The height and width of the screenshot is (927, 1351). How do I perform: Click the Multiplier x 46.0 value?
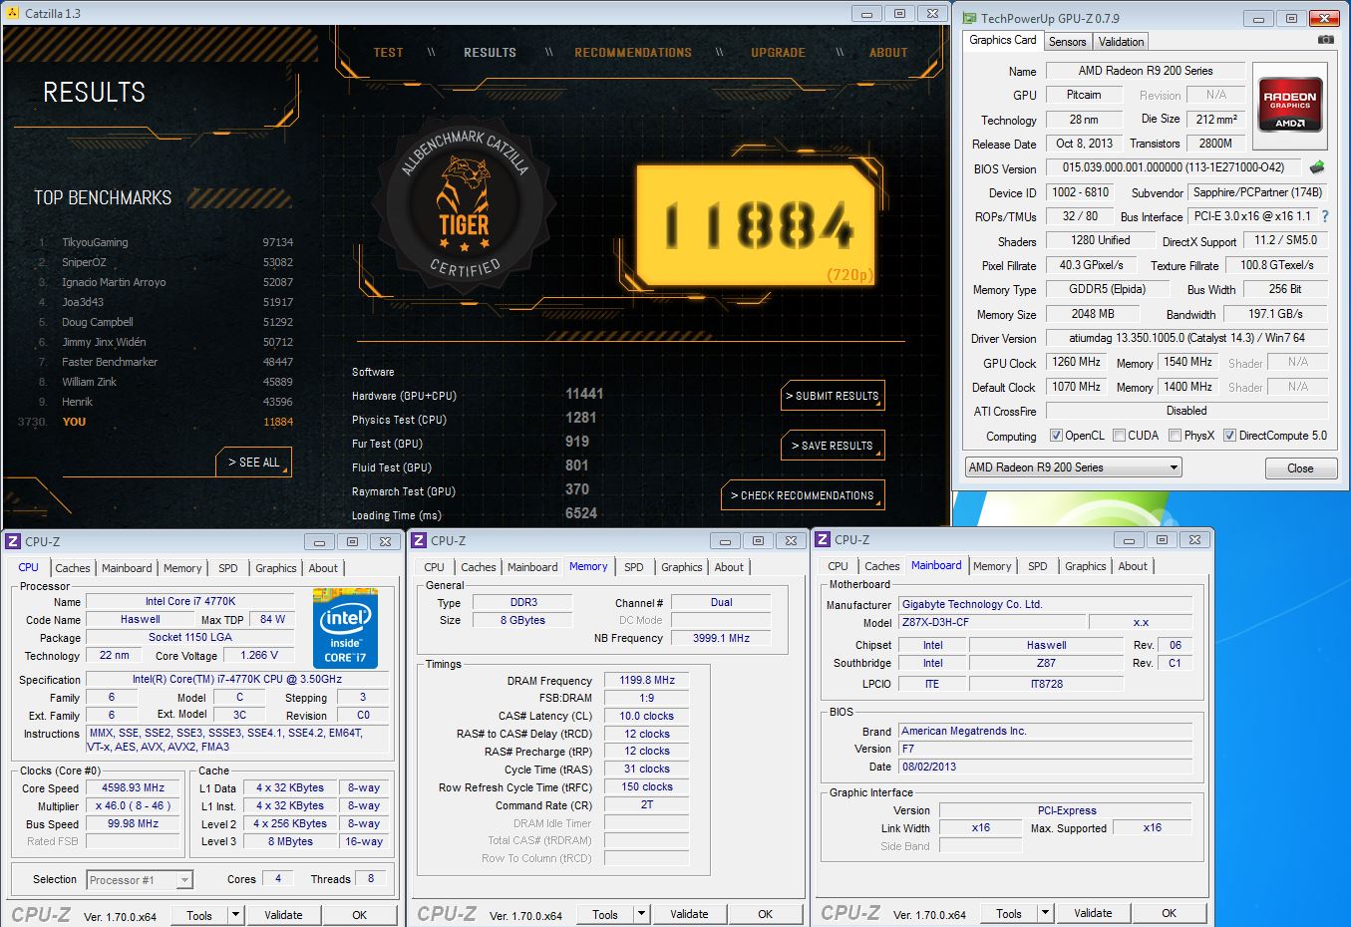point(134,805)
